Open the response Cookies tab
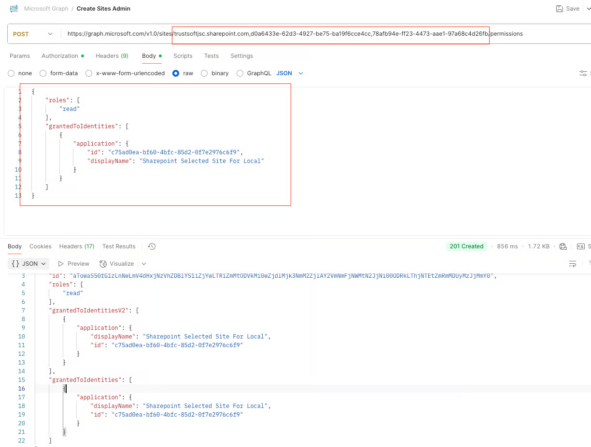Viewport: 591px width, 447px height. pyautogui.click(x=40, y=246)
